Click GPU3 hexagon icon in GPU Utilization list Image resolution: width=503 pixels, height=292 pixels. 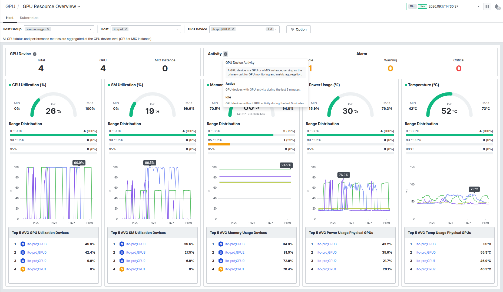pyautogui.click(x=23, y=244)
